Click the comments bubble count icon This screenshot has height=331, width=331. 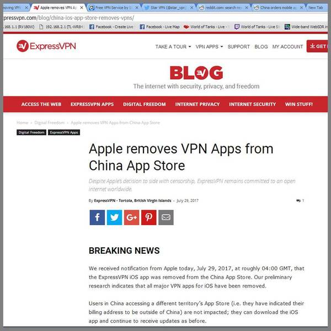click(300, 200)
